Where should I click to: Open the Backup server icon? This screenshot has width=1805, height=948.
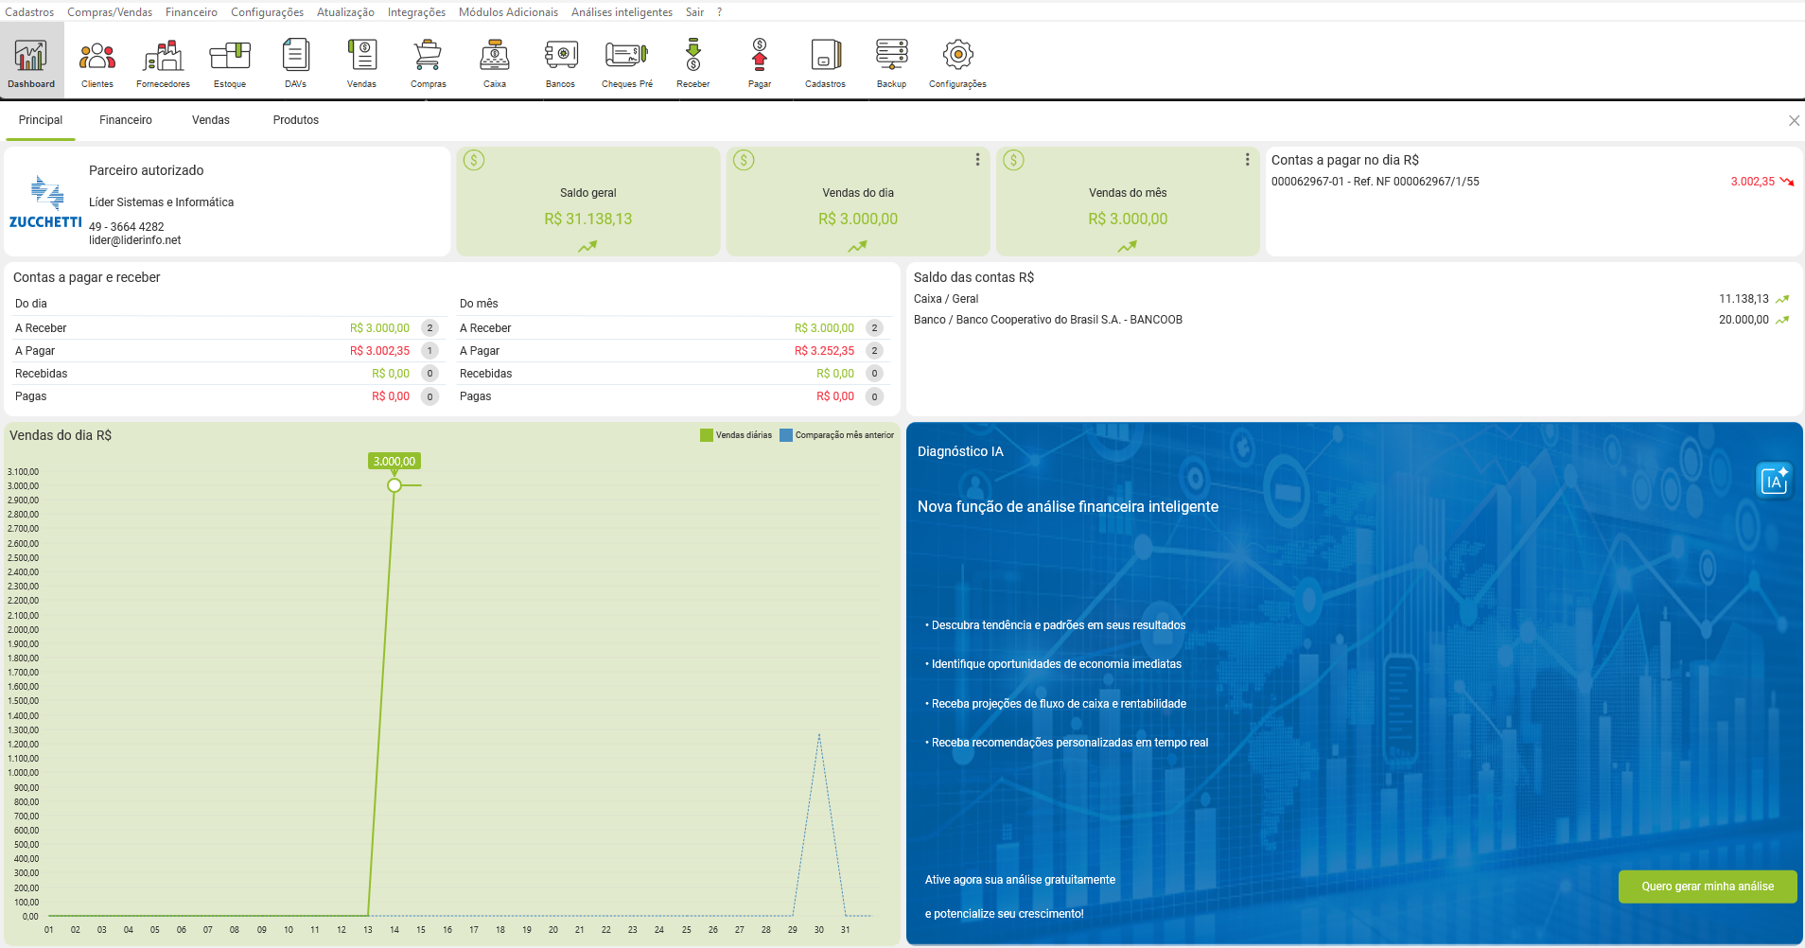(892, 61)
